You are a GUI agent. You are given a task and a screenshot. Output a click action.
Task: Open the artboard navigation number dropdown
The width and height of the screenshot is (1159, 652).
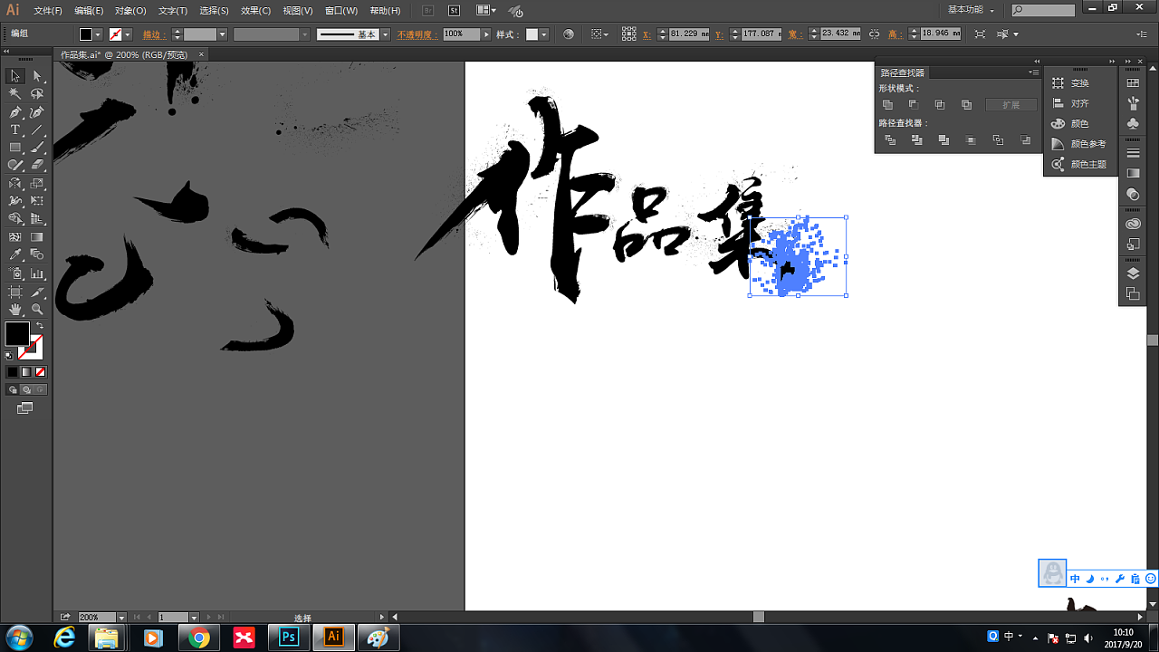(x=194, y=618)
